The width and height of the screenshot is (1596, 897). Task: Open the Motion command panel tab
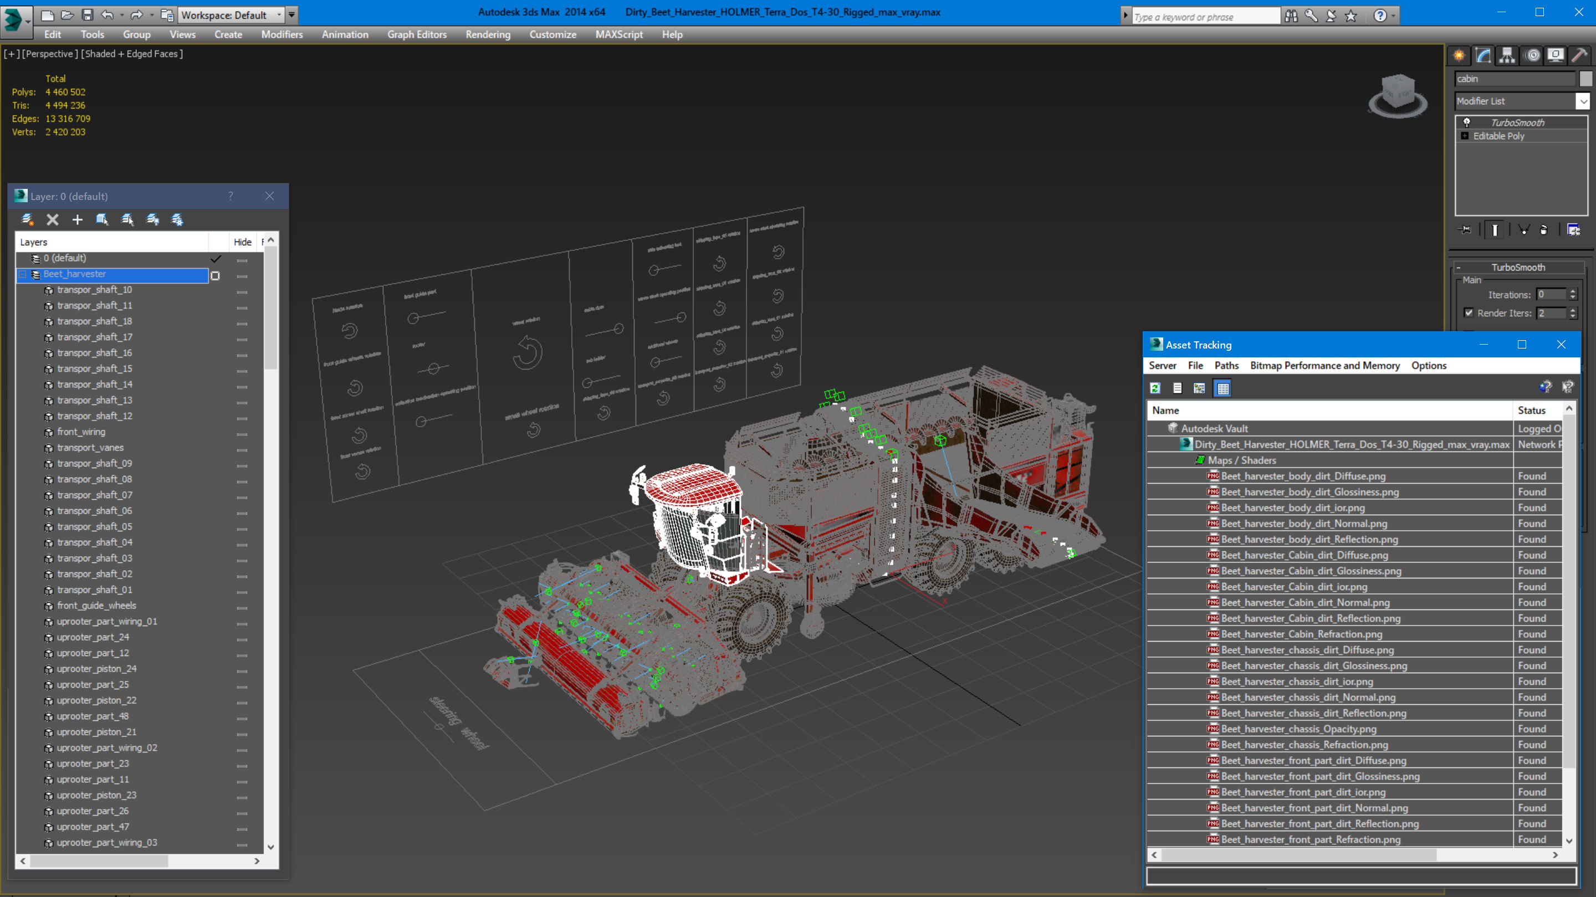point(1532,56)
